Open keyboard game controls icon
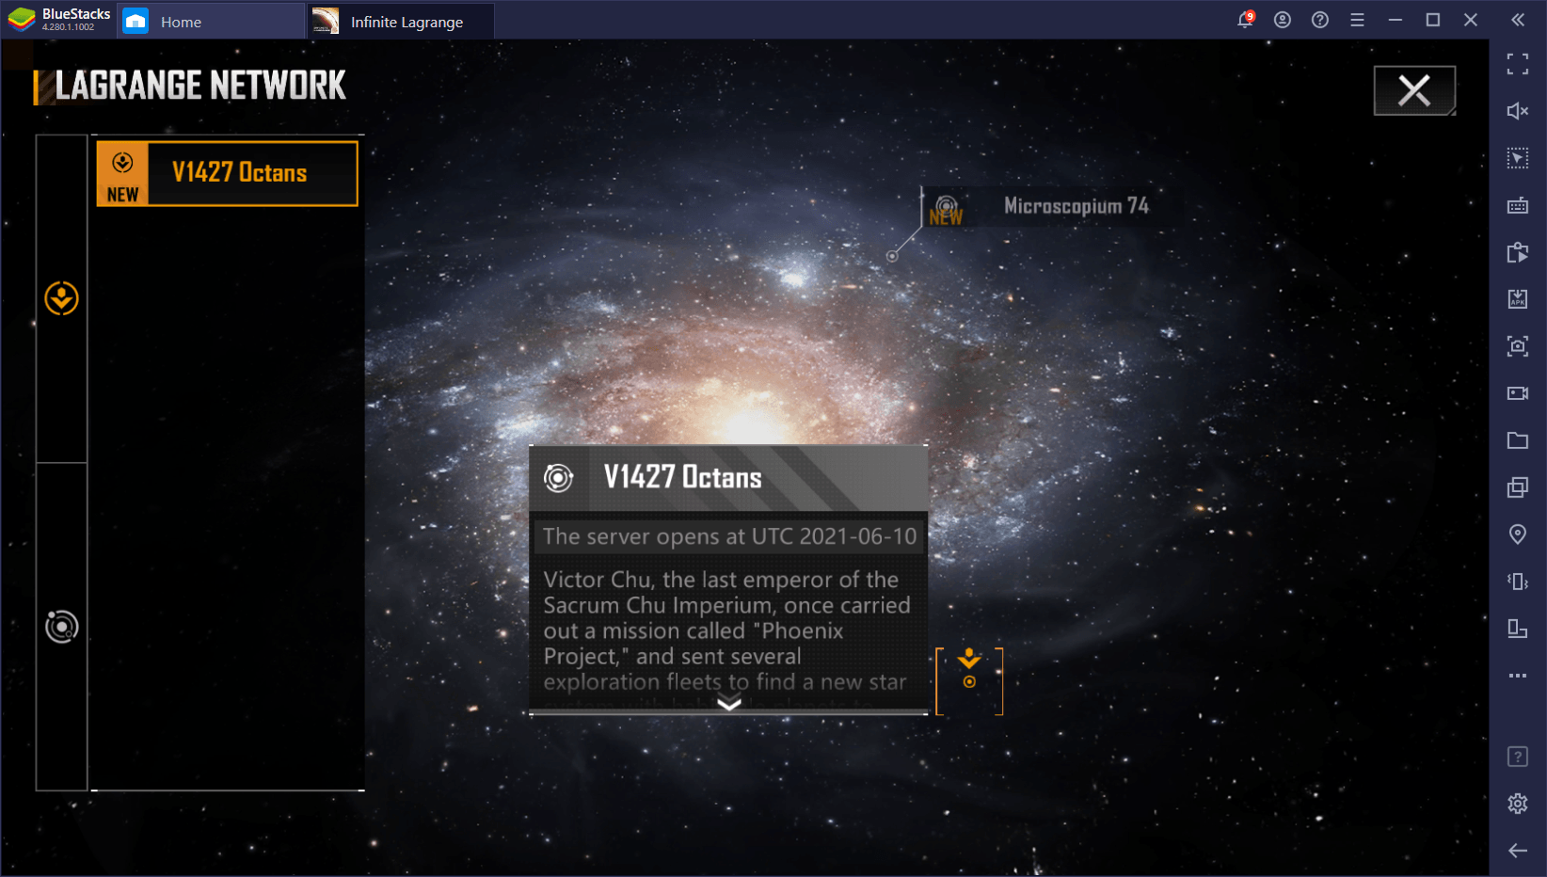 pos(1518,205)
